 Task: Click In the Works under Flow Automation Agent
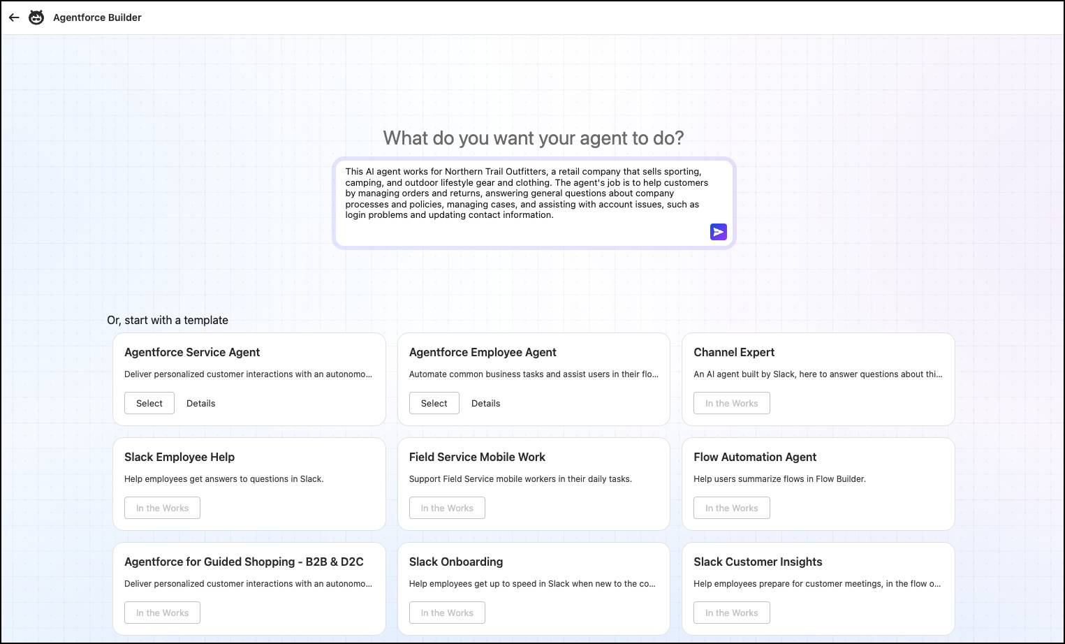pyautogui.click(x=732, y=508)
